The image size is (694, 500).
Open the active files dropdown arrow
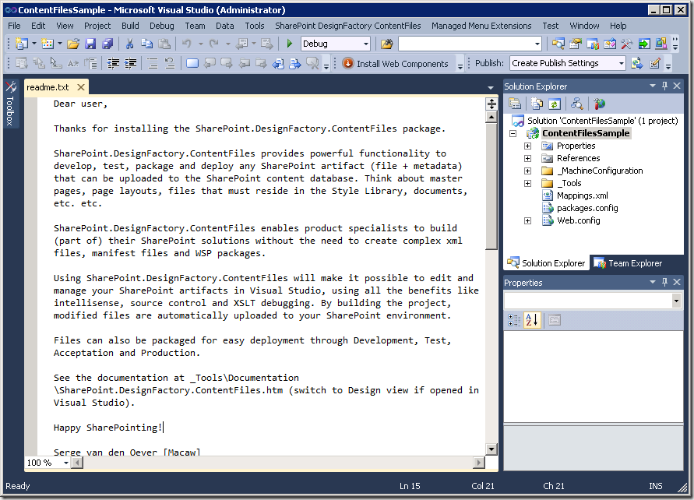(x=491, y=87)
